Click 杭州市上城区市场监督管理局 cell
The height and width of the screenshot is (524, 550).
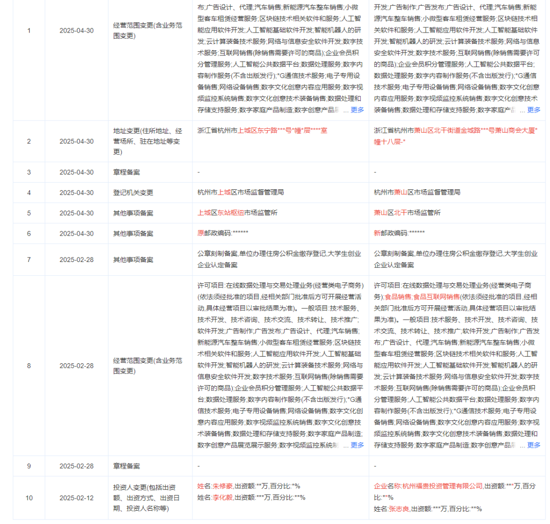[240, 193]
